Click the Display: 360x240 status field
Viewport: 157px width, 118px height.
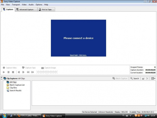point(121,112)
